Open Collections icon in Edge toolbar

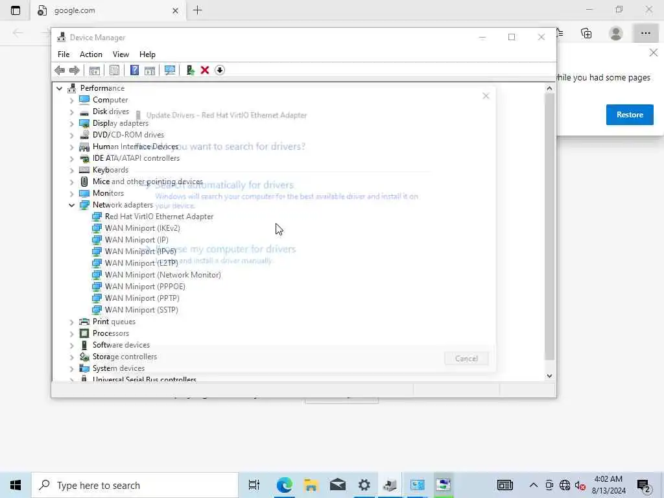pyautogui.click(x=586, y=34)
